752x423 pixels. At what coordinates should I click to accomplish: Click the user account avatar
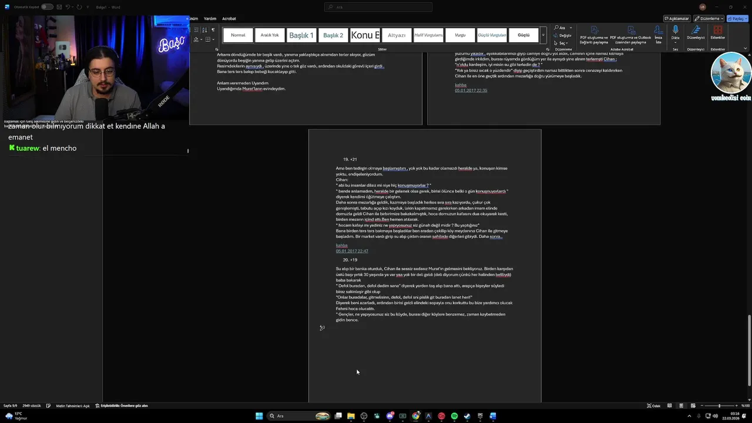(702, 7)
